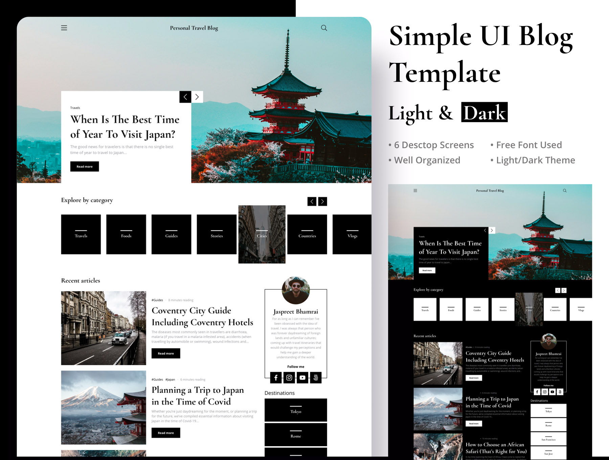Click search icon in dark theme preview
609x460 pixels.
(565, 191)
